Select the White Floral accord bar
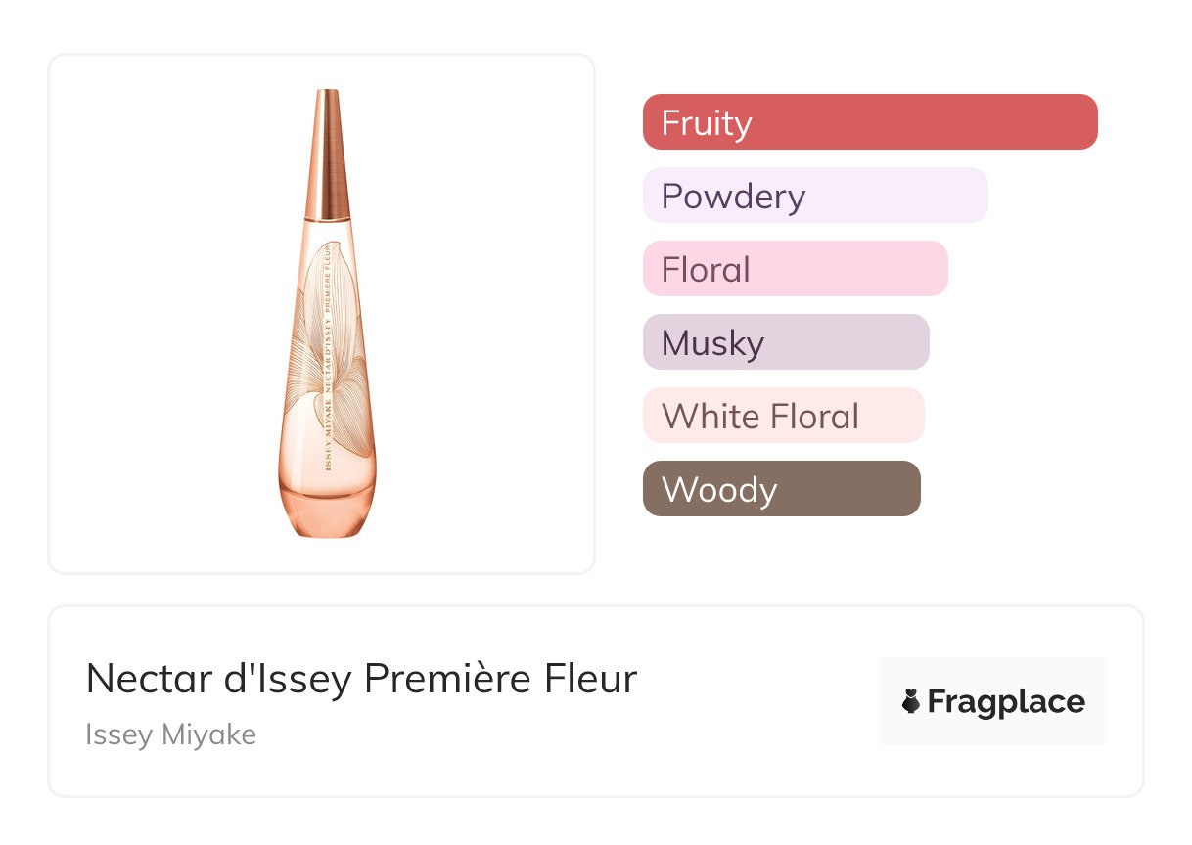The width and height of the screenshot is (1192, 845). click(783, 416)
